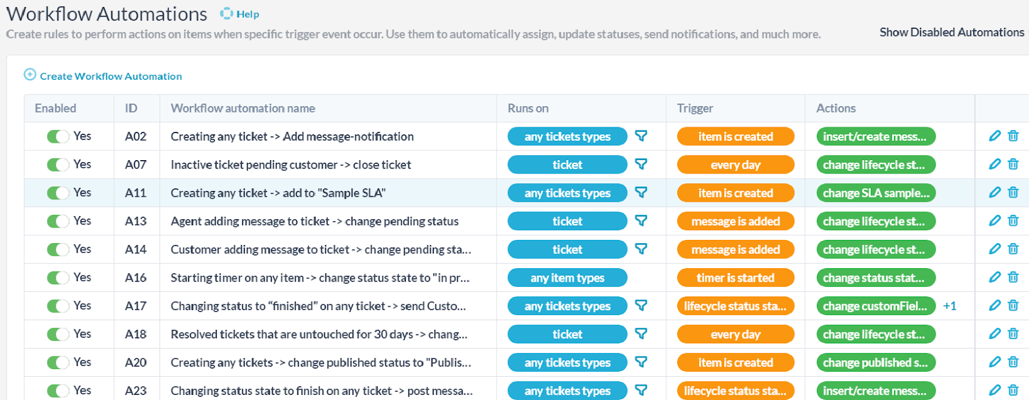Click Show Disabled Automations
Image resolution: width=1029 pixels, height=400 pixels.
[x=951, y=32]
